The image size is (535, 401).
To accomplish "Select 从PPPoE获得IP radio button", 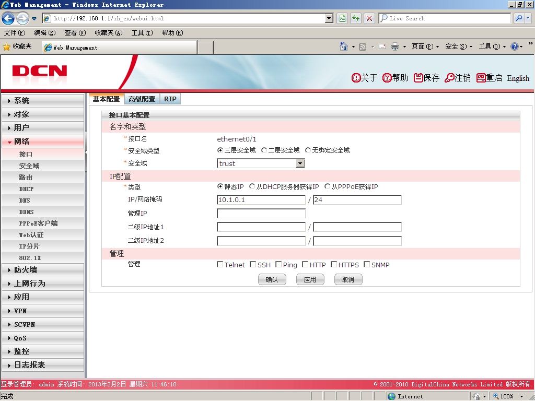I will 327,186.
